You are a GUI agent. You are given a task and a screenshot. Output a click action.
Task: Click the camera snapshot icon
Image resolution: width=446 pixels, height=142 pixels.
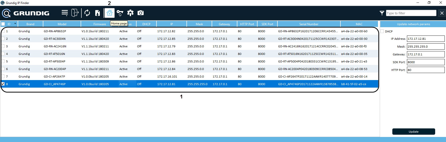coord(141,13)
